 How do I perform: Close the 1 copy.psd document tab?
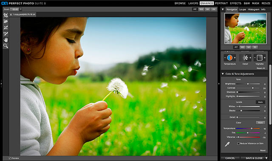click(11, 14)
